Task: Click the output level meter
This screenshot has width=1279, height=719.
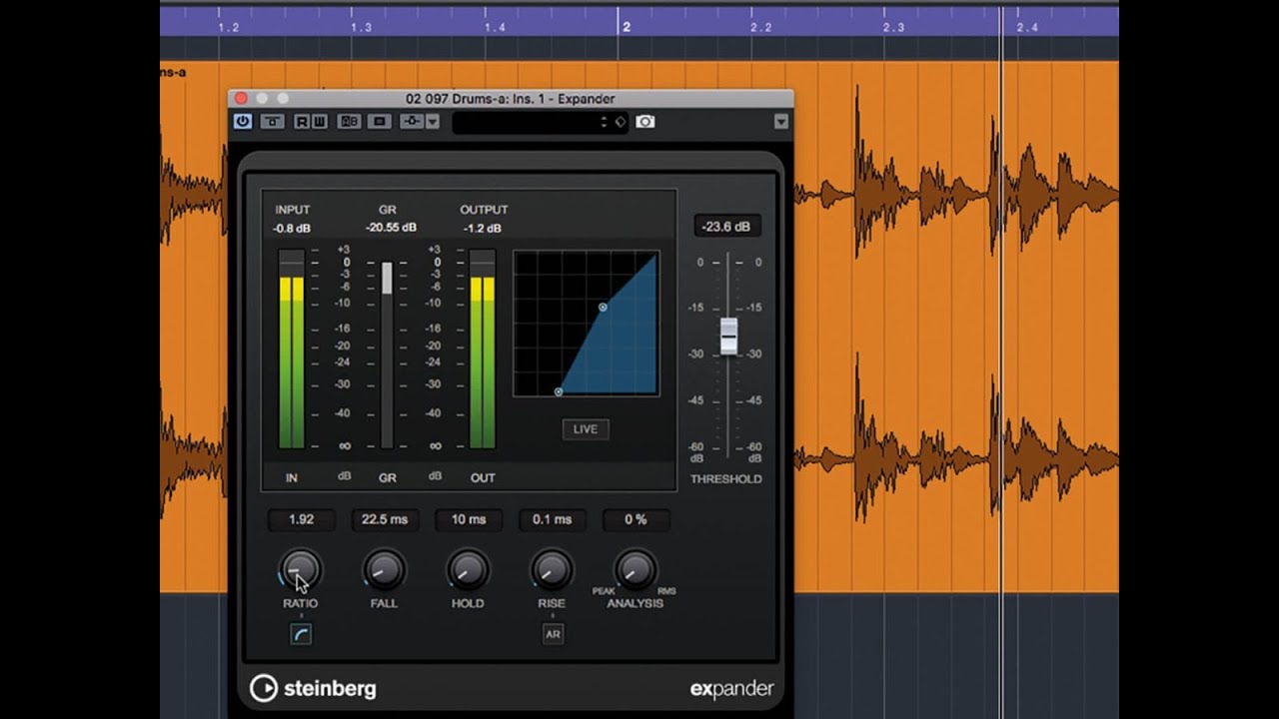Action: pos(482,350)
